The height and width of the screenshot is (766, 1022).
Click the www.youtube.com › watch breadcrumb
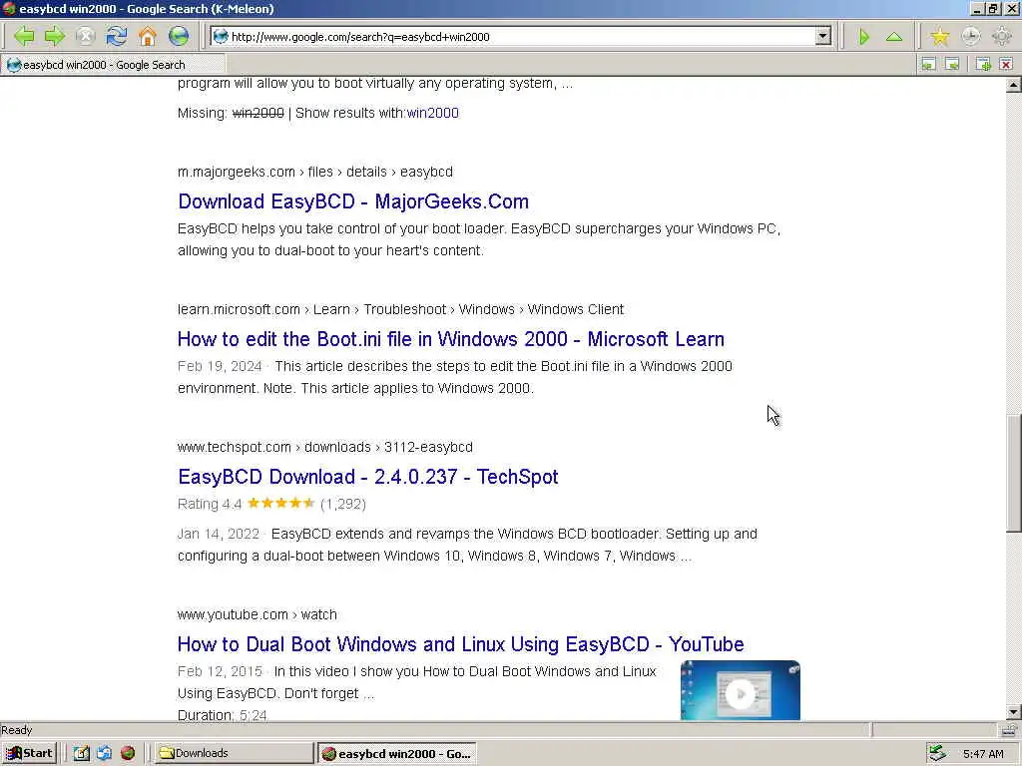[x=256, y=614]
